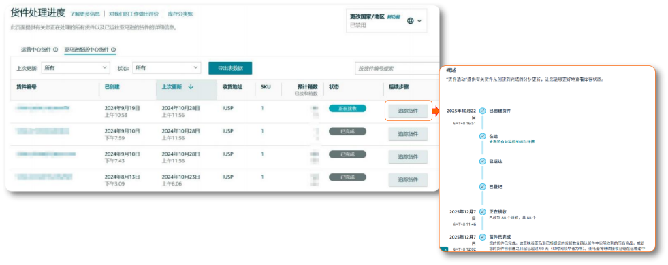
Task: Click the sort arrow in 上次更新 column header
Action: [x=191, y=86]
